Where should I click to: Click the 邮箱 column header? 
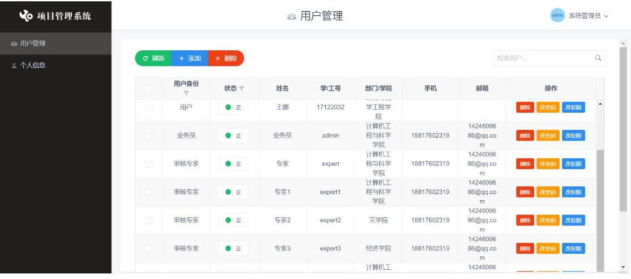[x=482, y=89]
